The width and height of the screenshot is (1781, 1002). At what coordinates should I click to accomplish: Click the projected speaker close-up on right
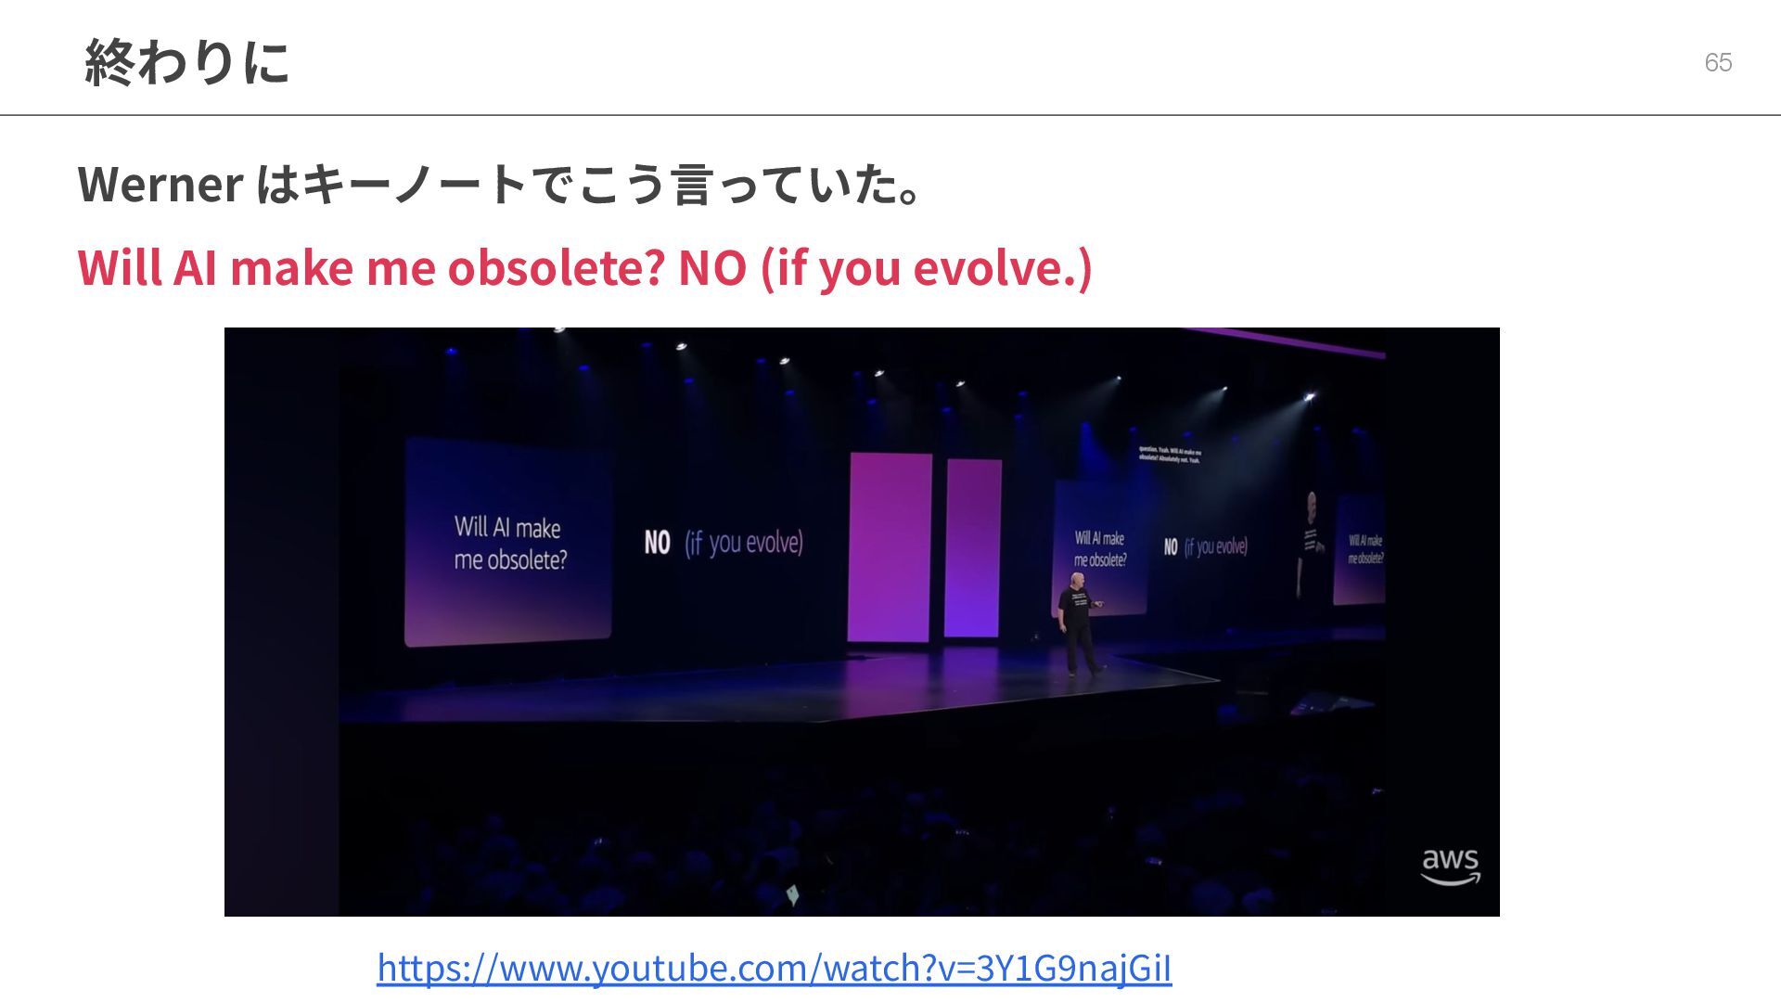pos(1310,538)
